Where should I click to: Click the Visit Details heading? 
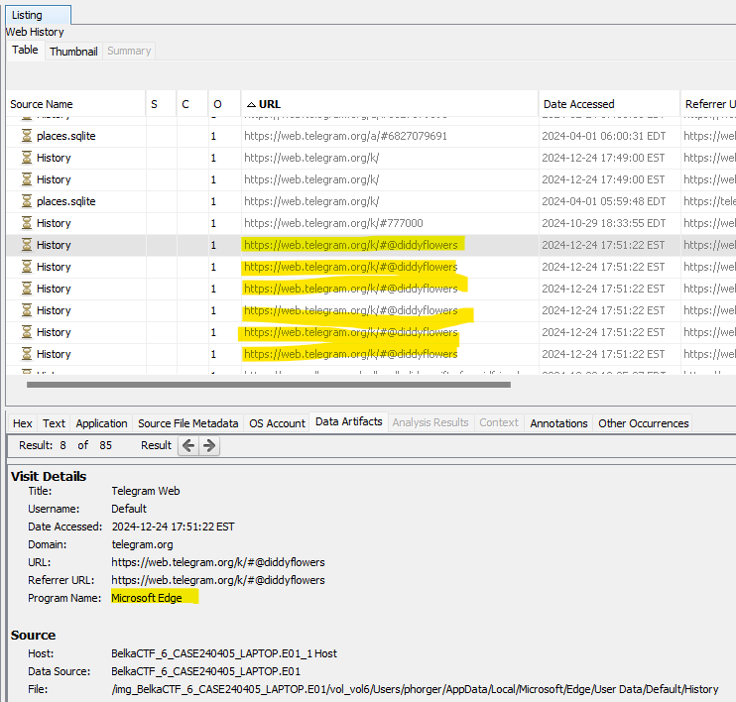[x=49, y=476]
